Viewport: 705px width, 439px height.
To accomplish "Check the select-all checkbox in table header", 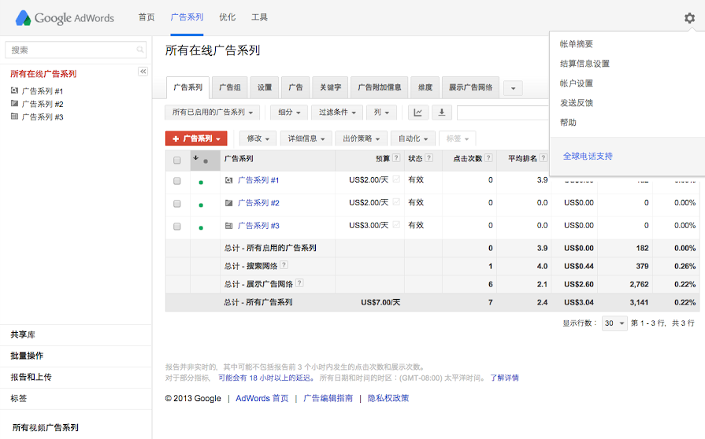I will (177, 160).
